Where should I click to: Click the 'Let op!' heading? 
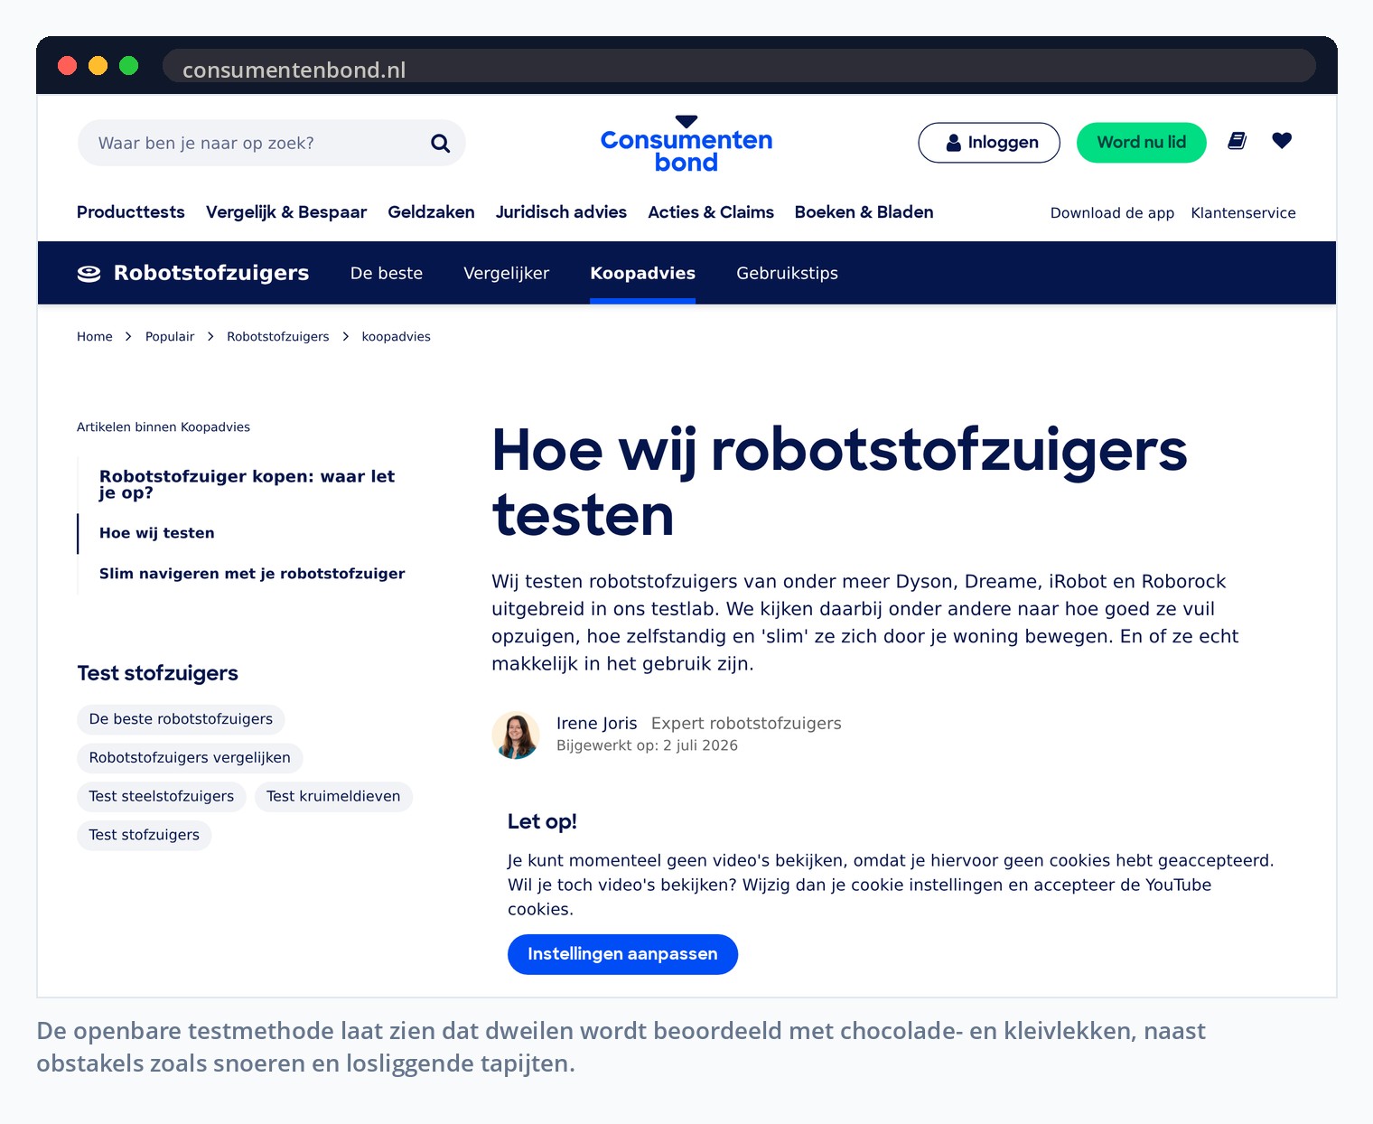(542, 821)
